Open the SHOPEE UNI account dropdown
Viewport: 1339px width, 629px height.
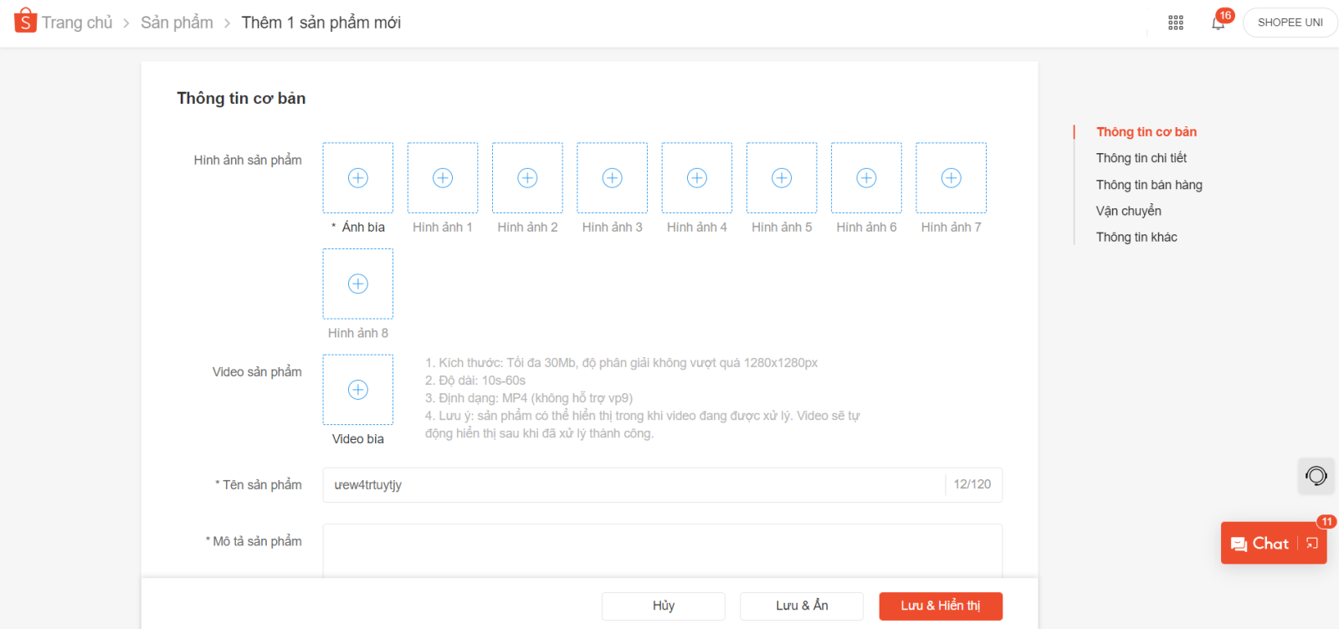point(1290,23)
